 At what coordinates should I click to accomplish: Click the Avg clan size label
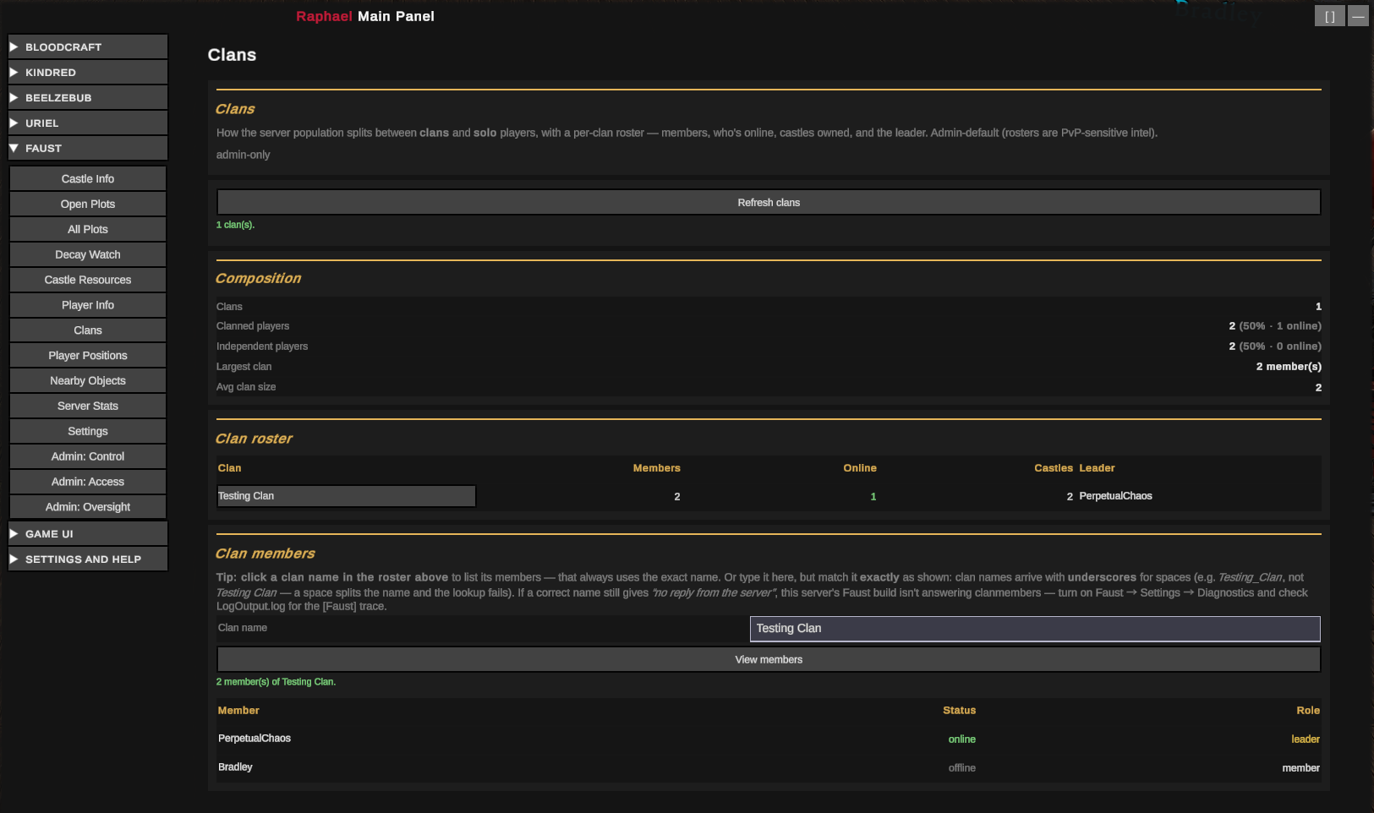[246, 387]
